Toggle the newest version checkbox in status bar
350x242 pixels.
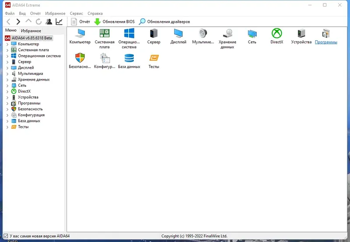click(6, 236)
